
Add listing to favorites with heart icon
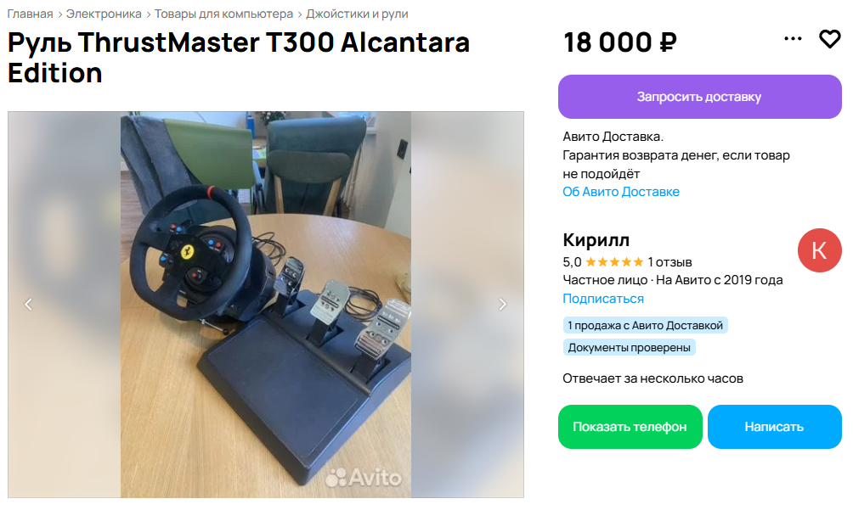(829, 39)
